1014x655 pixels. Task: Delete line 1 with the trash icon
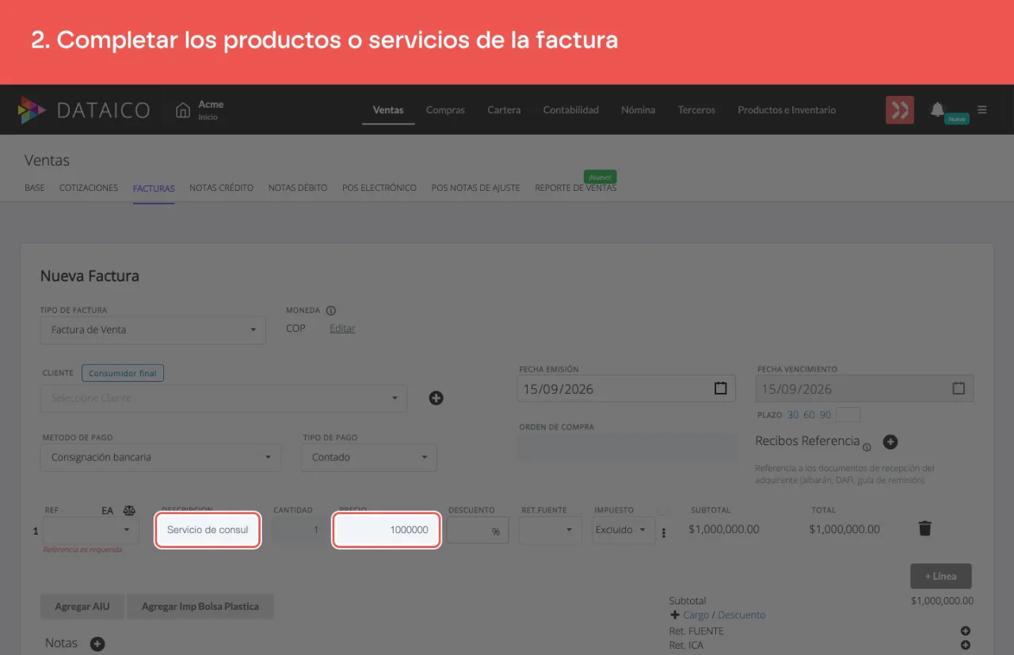coord(924,528)
